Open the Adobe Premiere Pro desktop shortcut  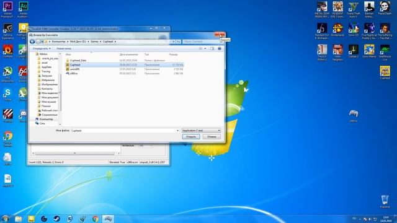pyautogui.click(x=7, y=9)
